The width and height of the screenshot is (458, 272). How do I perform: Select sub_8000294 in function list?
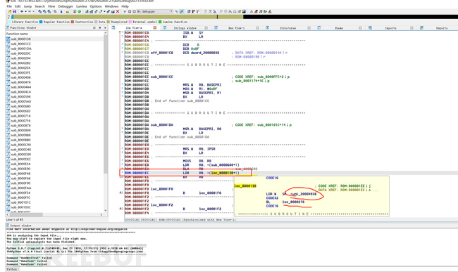[x=20, y=58]
